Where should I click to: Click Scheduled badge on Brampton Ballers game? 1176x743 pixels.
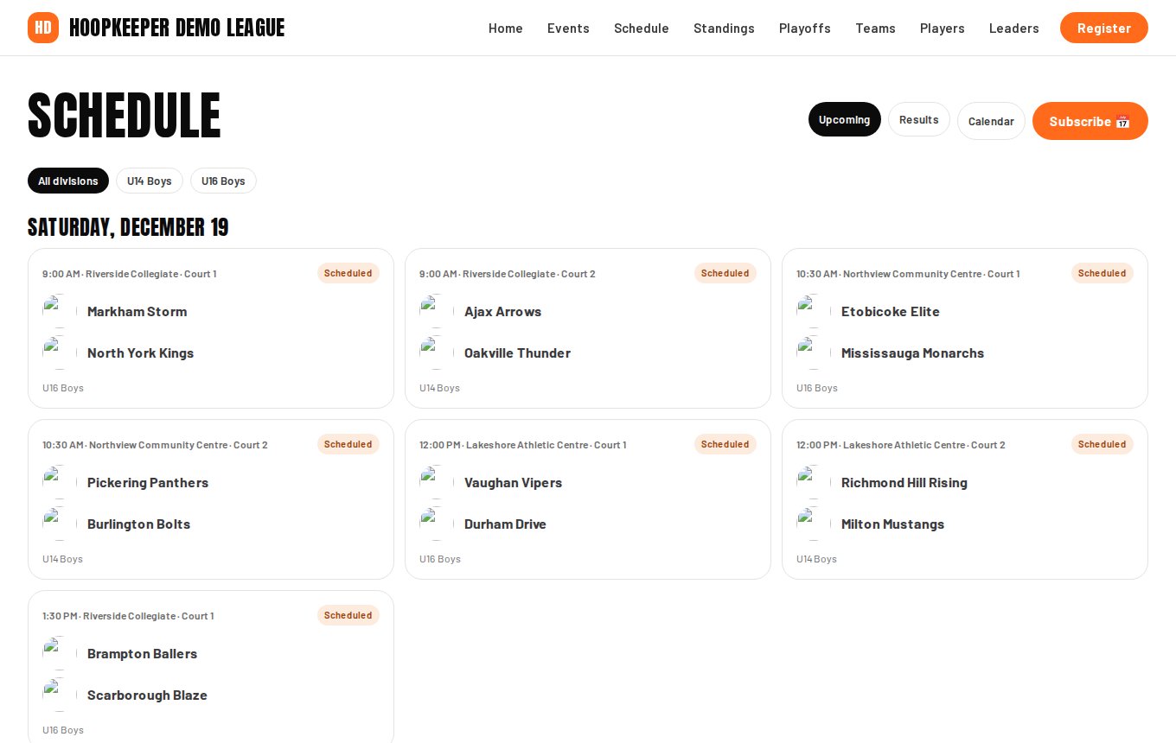click(348, 615)
